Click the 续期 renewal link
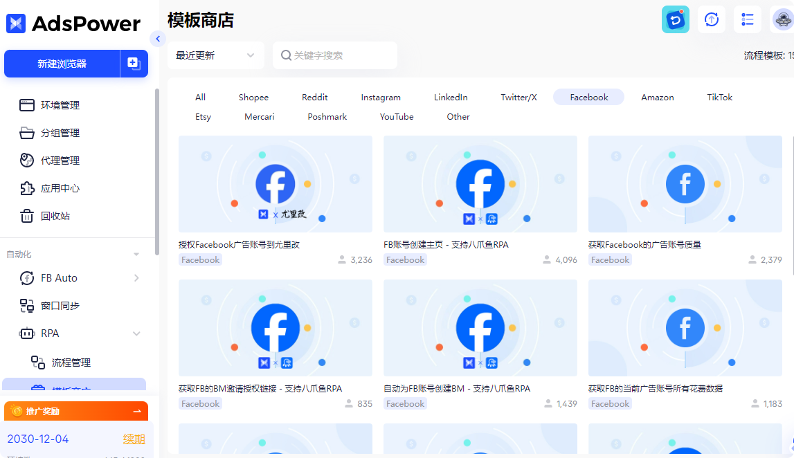 click(x=134, y=439)
